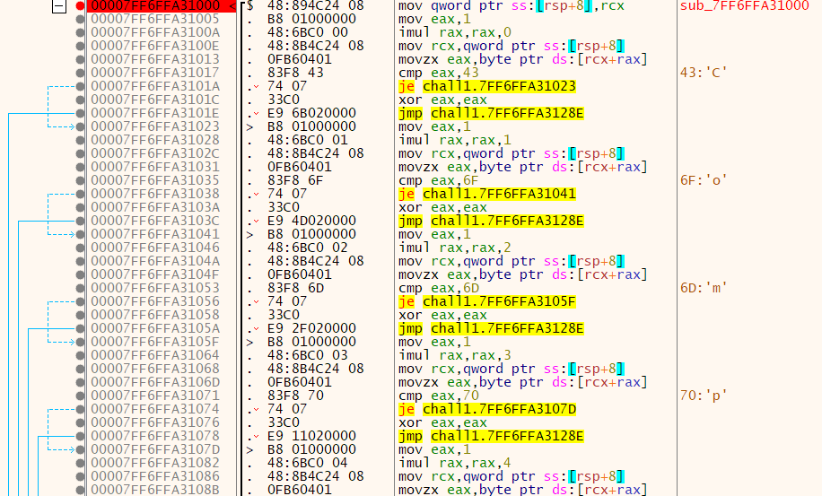Select address 00007FF6FFA3108B row
The image size is (822, 496).
coord(155,490)
